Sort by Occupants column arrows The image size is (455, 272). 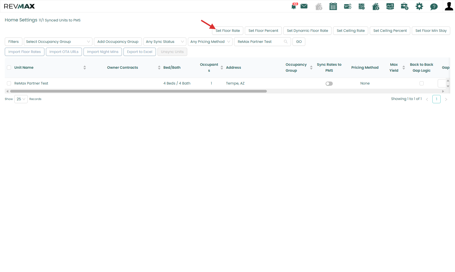point(222,68)
